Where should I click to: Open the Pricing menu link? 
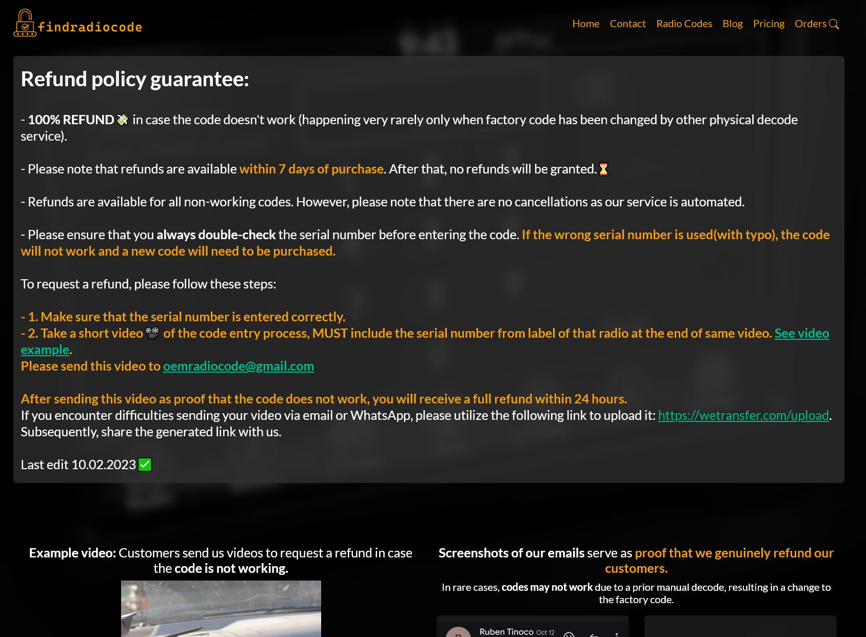[769, 24]
